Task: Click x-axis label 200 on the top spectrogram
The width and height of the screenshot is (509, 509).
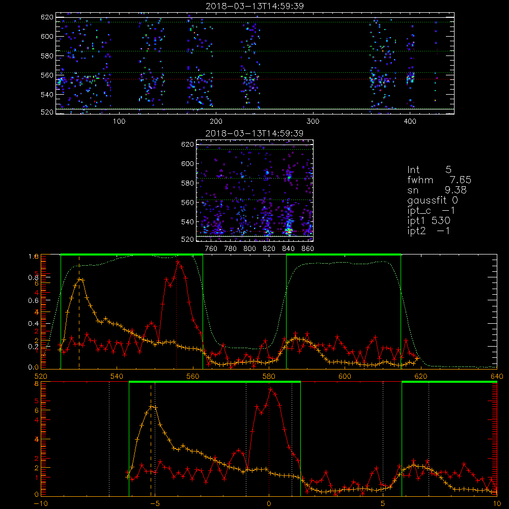Action: [216, 122]
